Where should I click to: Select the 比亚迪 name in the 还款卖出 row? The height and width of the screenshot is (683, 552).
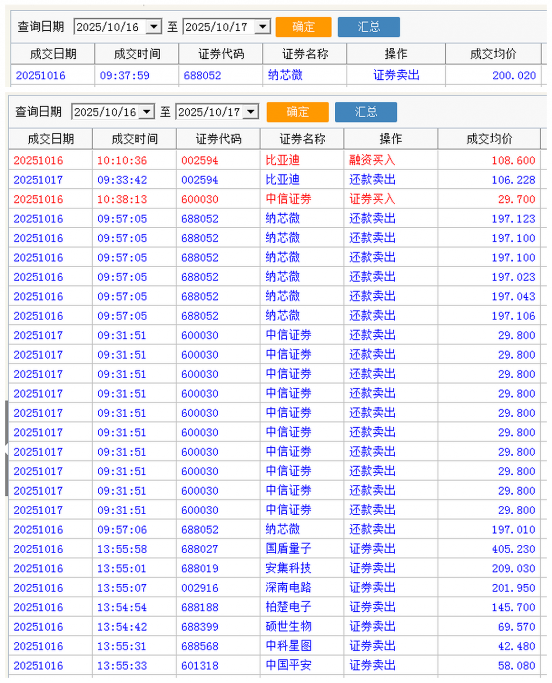282,180
